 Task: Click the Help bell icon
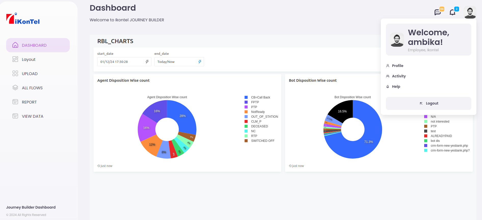(388, 87)
